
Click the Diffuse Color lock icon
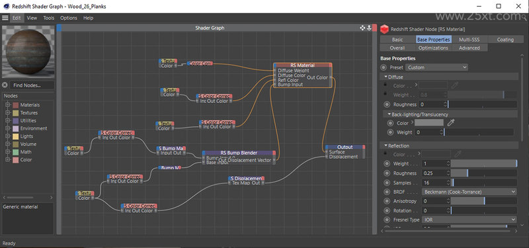(x=385, y=85)
